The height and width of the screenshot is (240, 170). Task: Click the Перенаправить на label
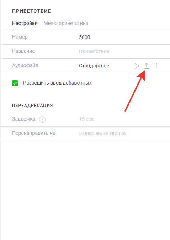tap(34, 133)
